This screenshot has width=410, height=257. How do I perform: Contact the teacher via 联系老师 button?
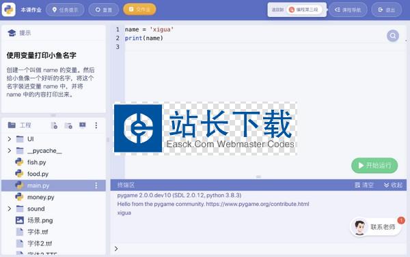click(375, 227)
